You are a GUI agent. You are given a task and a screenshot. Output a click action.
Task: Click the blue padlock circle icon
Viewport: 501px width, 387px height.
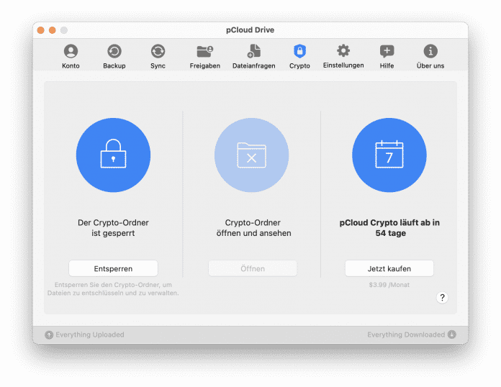coord(113,155)
